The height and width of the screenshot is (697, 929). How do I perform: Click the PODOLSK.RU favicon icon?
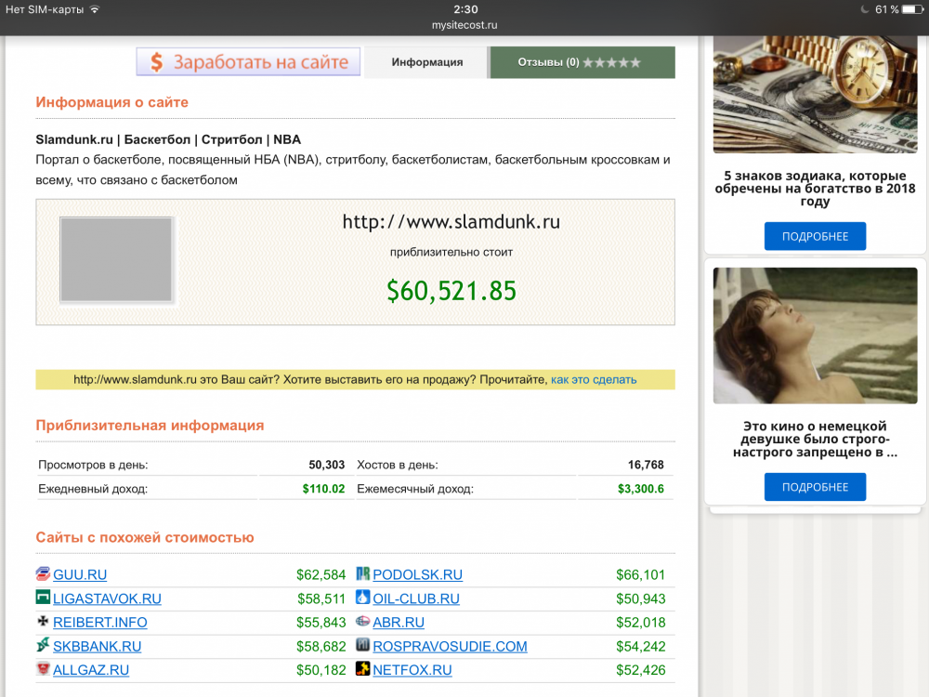pos(363,573)
